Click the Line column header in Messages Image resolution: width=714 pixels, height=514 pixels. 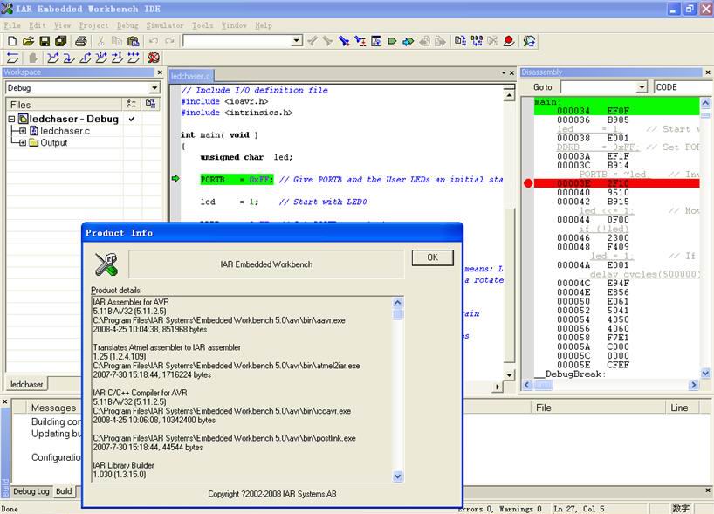coord(683,408)
